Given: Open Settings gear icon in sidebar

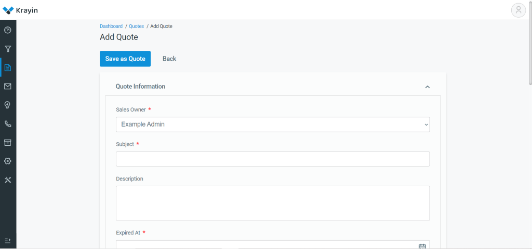Looking at the screenshot, I should tap(8, 161).
